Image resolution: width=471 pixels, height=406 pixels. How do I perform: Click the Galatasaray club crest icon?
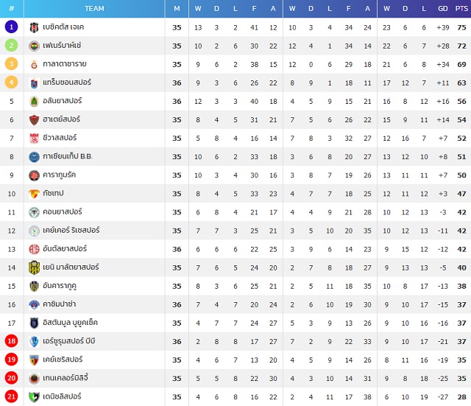point(34,64)
